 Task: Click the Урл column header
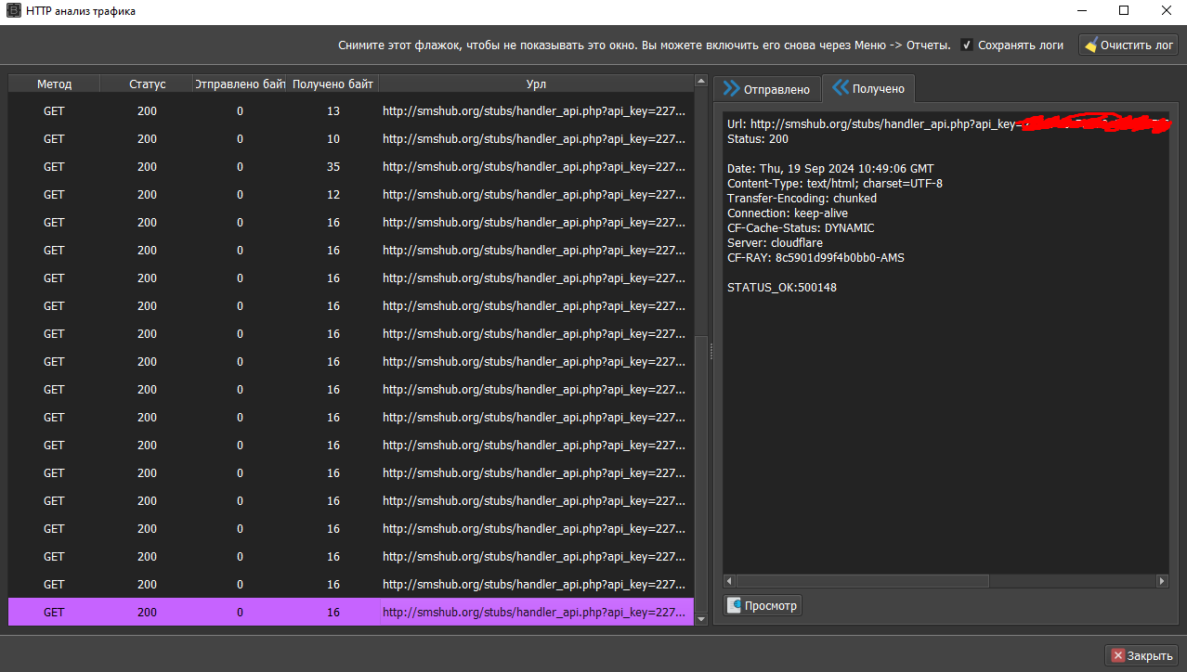coord(536,84)
